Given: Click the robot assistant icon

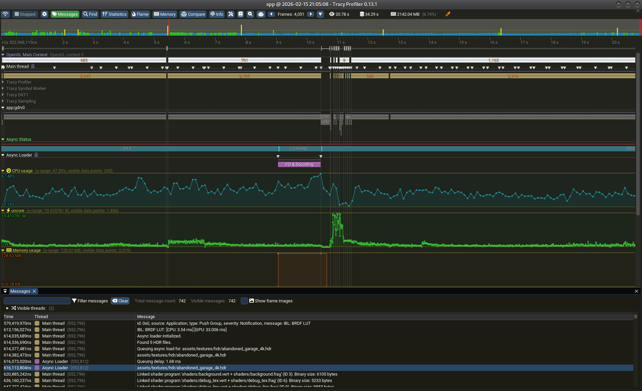Looking at the screenshot, I should [x=261, y=14].
